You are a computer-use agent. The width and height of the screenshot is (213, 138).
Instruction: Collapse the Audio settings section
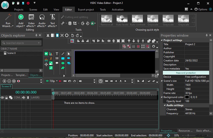pyautogui.click(x=165, y=105)
